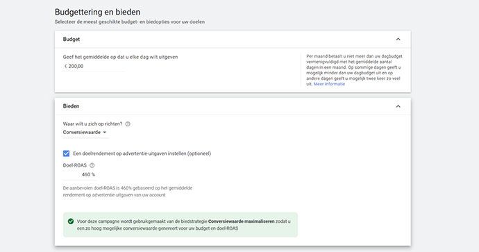The image size is (479, 252).
Task: Open the help icon next to Doel-ROAS
Action: point(92,165)
